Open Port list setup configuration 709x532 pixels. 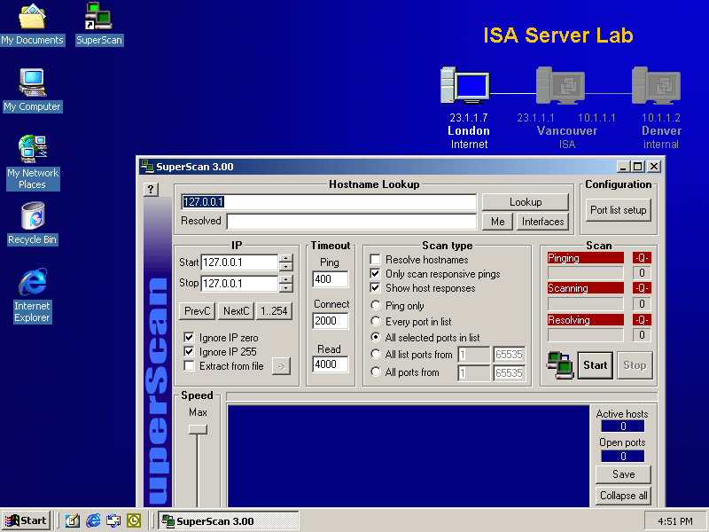[x=619, y=210]
